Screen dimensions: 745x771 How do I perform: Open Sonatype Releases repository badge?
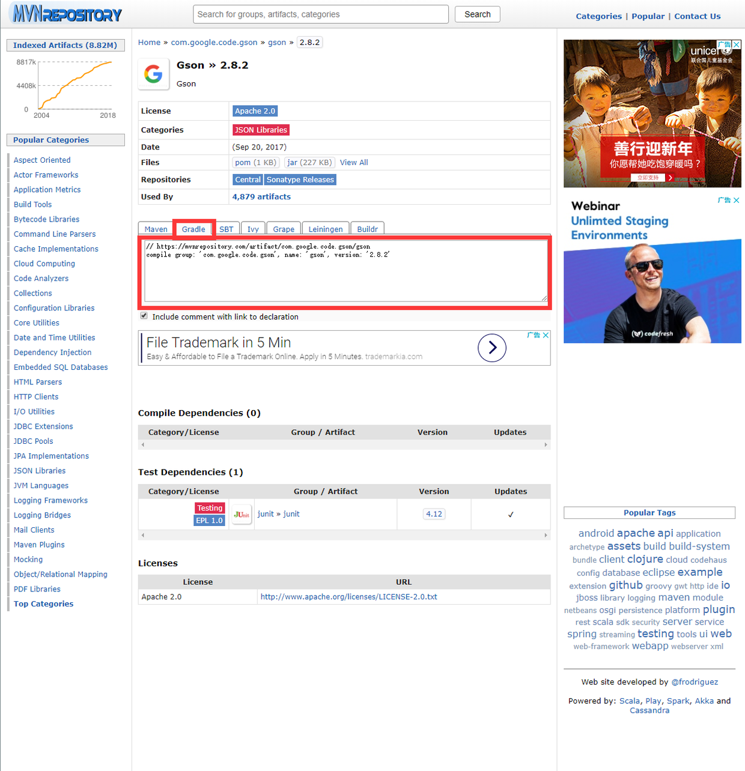click(300, 180)
